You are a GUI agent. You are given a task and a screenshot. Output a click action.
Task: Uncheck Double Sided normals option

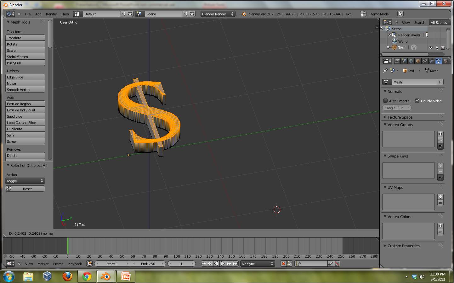coord(417,101)
